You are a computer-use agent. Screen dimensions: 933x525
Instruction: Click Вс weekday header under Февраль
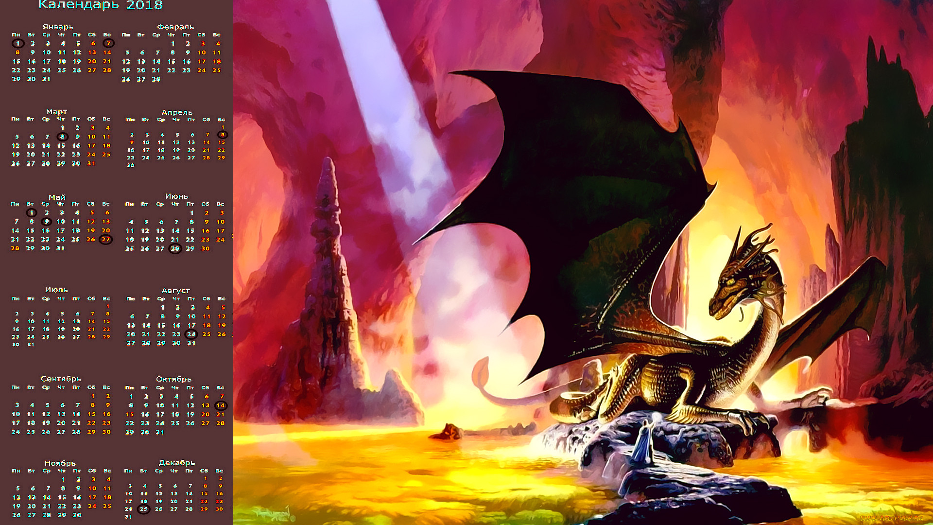tap(217, 35)
